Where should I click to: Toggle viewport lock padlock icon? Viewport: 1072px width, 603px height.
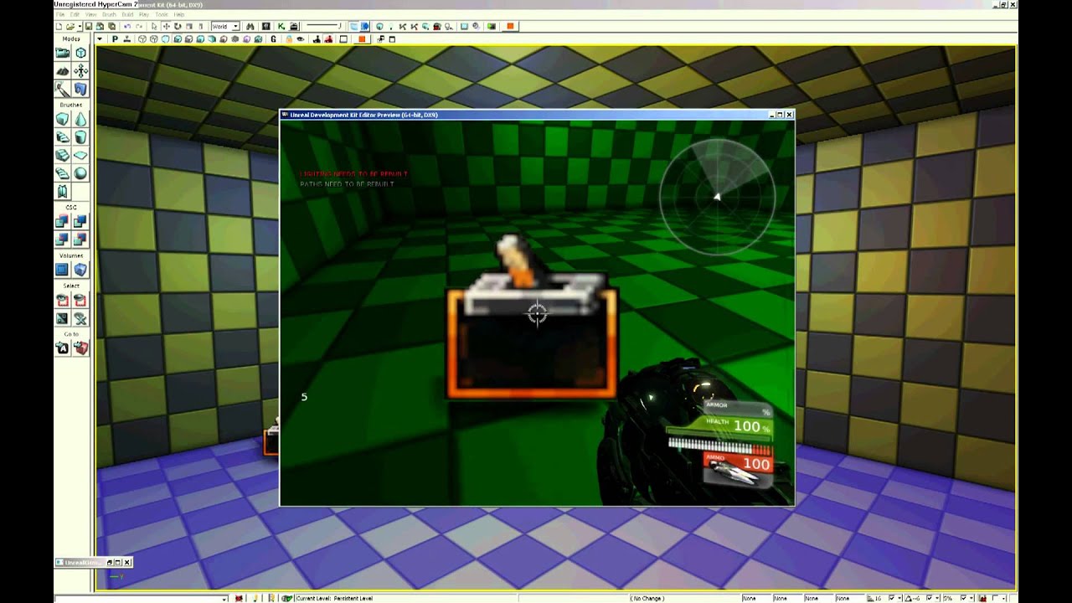[289, 39]
